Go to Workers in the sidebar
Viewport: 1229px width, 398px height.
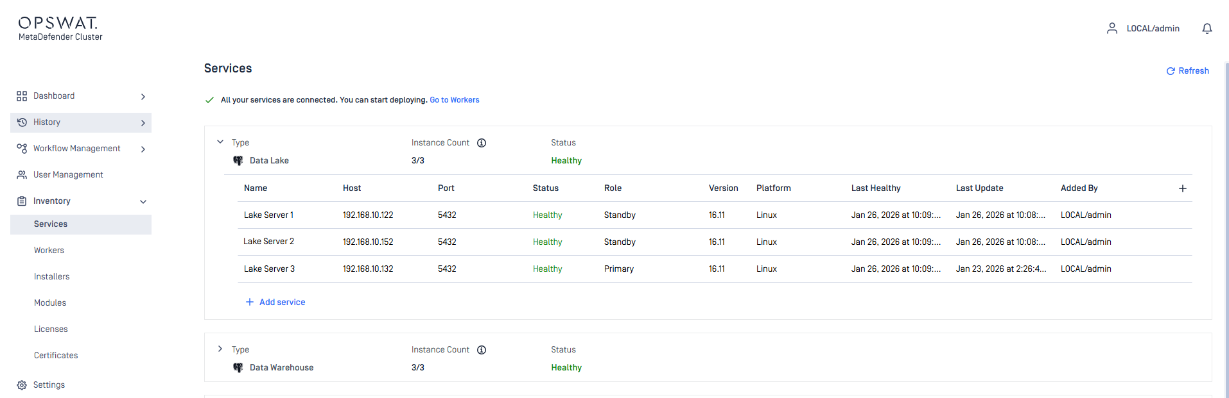click(x=49, y=251)
